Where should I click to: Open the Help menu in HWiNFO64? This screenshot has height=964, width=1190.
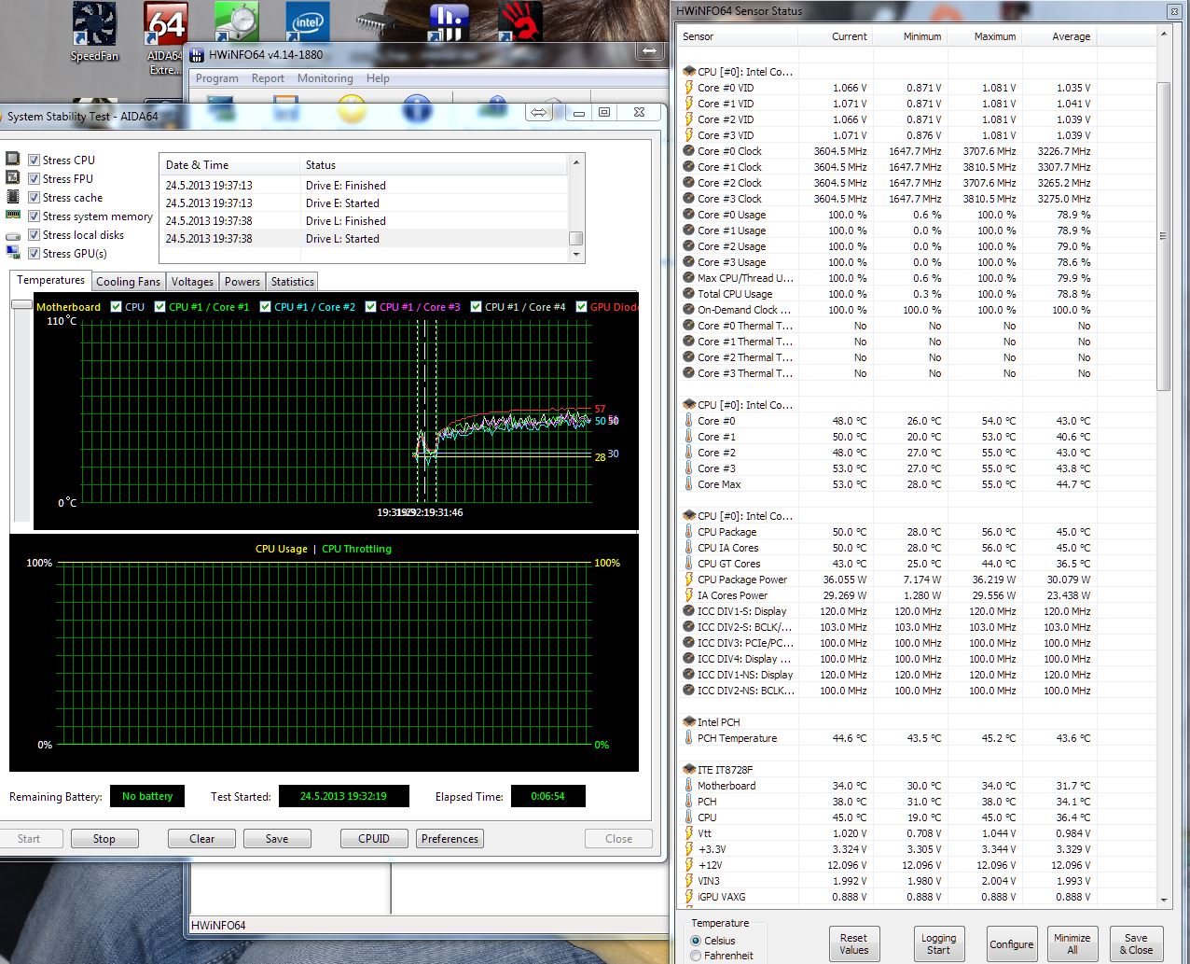click(x=378, y=78)
